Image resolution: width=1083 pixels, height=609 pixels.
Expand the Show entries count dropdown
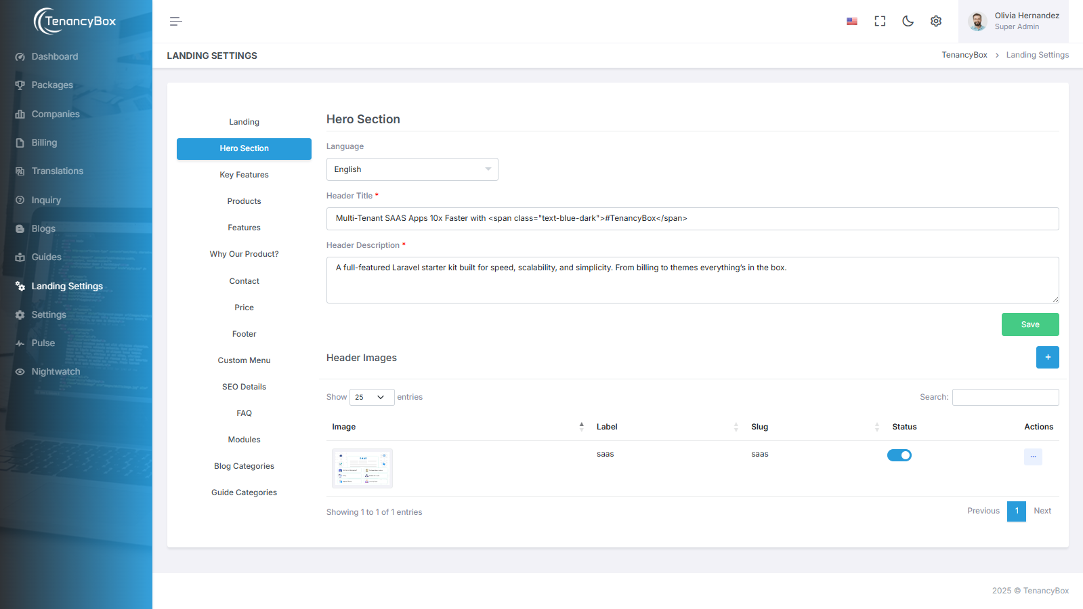[x=372, y=397]
